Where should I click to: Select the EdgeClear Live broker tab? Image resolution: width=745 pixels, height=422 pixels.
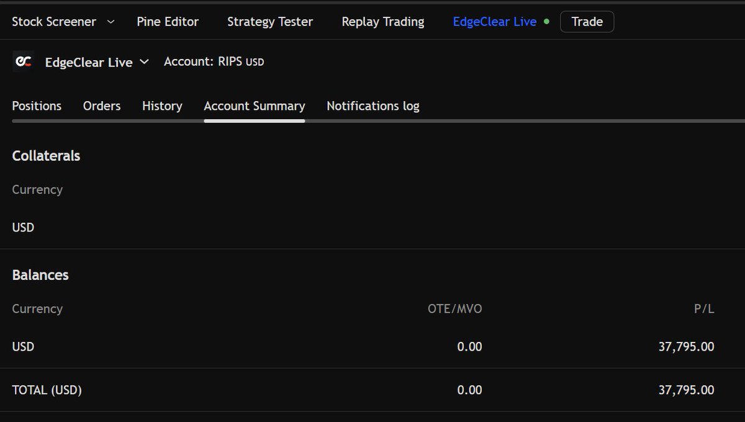click(495, 22)
